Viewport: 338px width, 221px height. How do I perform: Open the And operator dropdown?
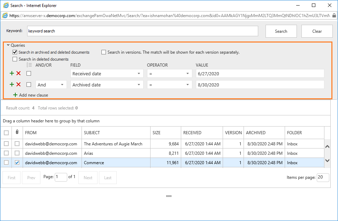pos(51,85)
